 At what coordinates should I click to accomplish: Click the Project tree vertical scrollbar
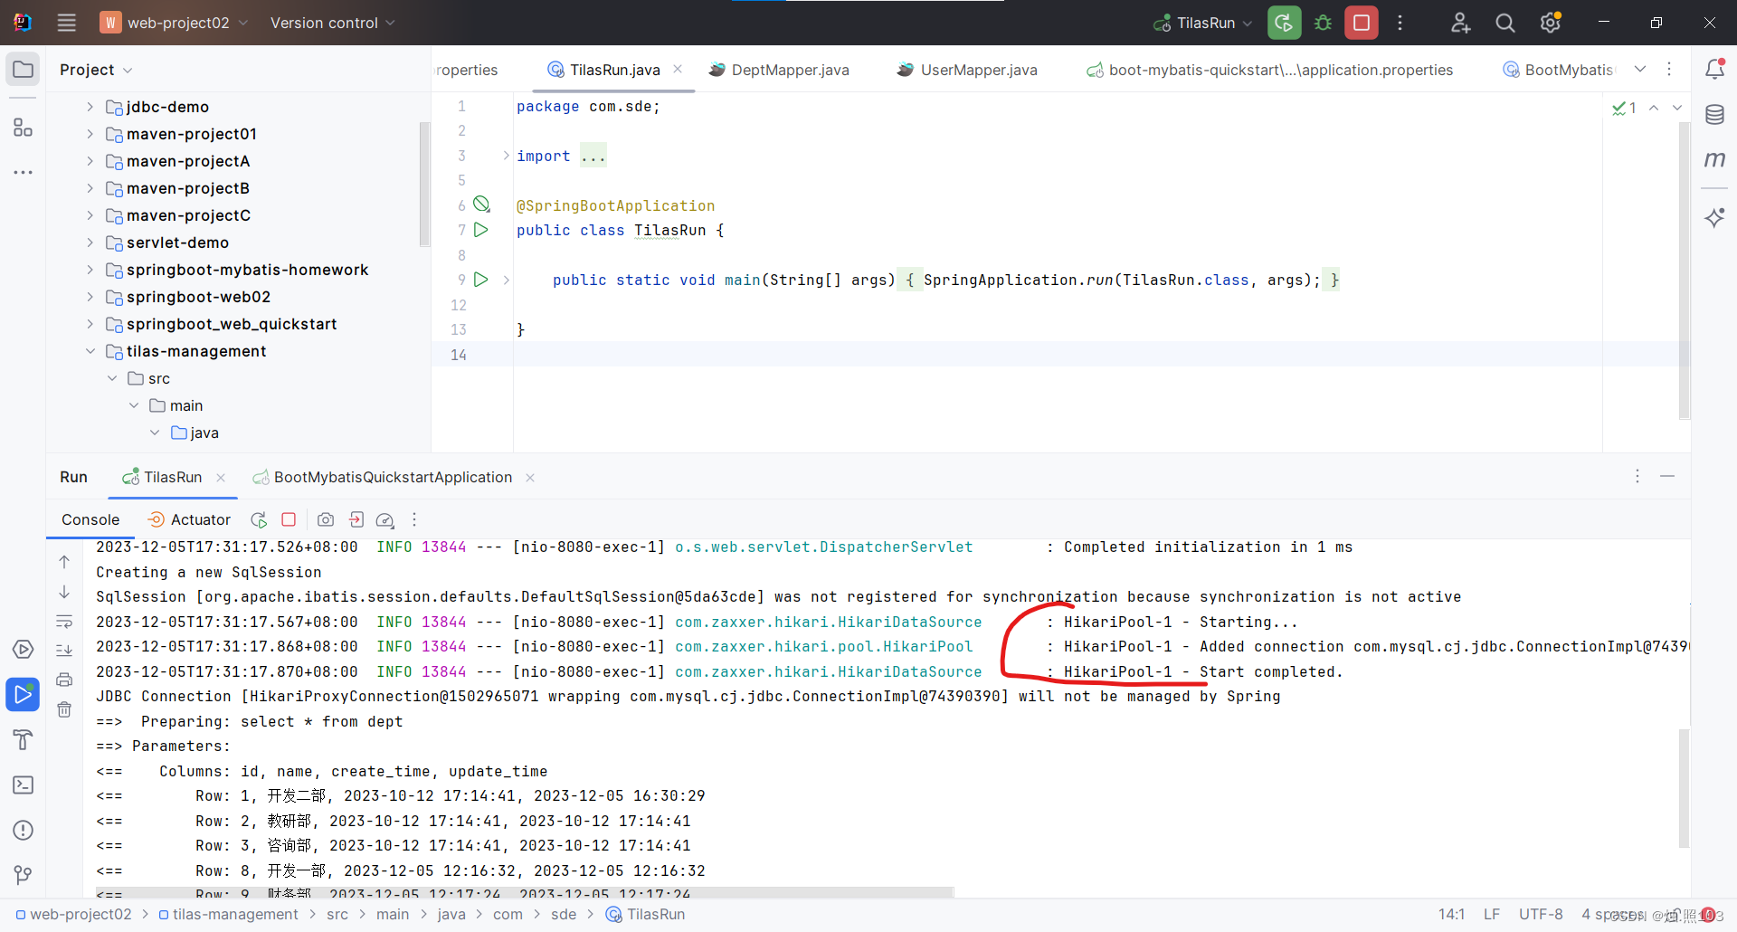[424, 184]
